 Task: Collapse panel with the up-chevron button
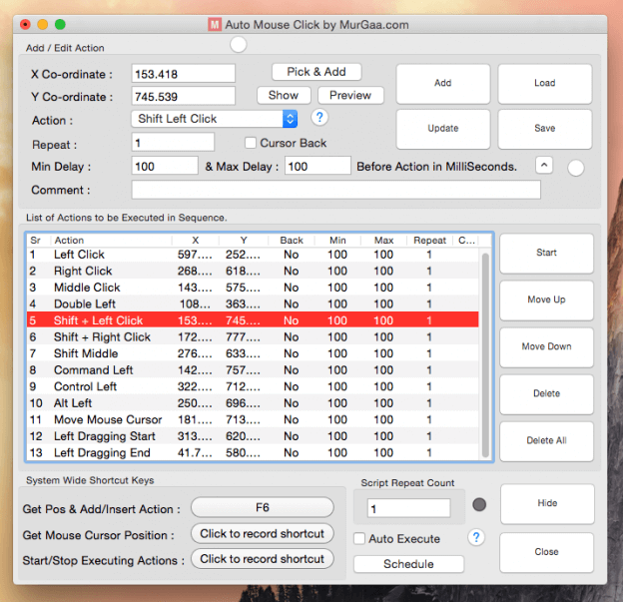point(544,165)
